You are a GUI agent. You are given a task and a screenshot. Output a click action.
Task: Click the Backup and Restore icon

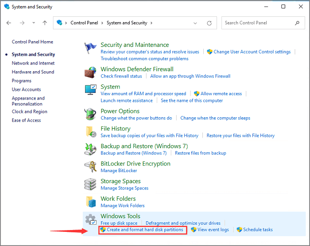[x=90, y=149]
